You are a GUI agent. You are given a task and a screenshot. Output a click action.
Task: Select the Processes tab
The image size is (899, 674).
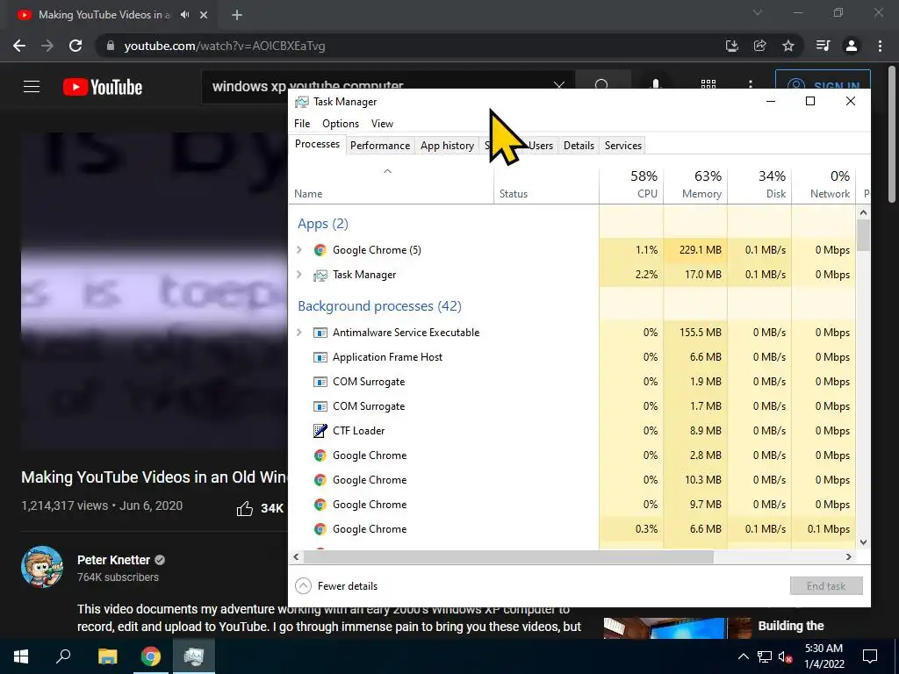(x=317, y=145)
